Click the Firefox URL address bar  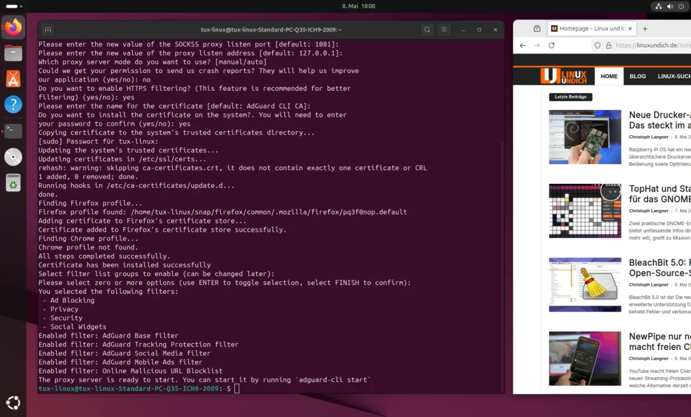point(648,45)
